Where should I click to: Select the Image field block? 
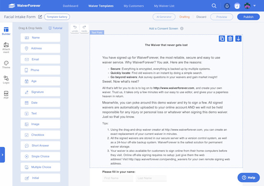click(x=40, y=124)
